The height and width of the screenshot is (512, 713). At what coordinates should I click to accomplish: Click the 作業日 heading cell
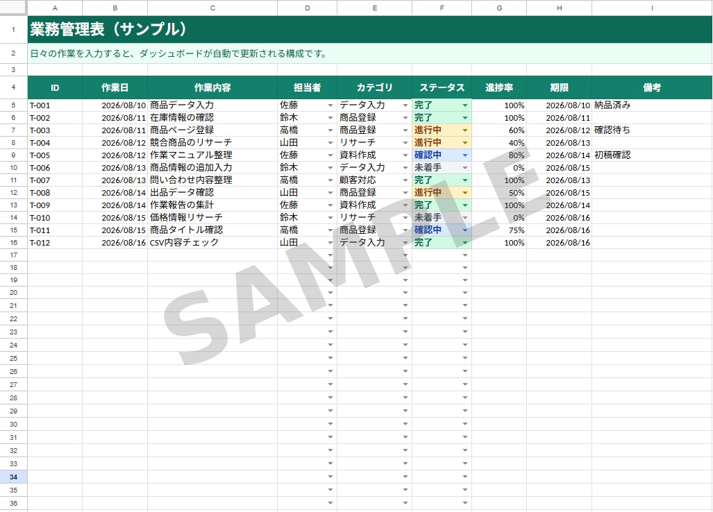115,87
